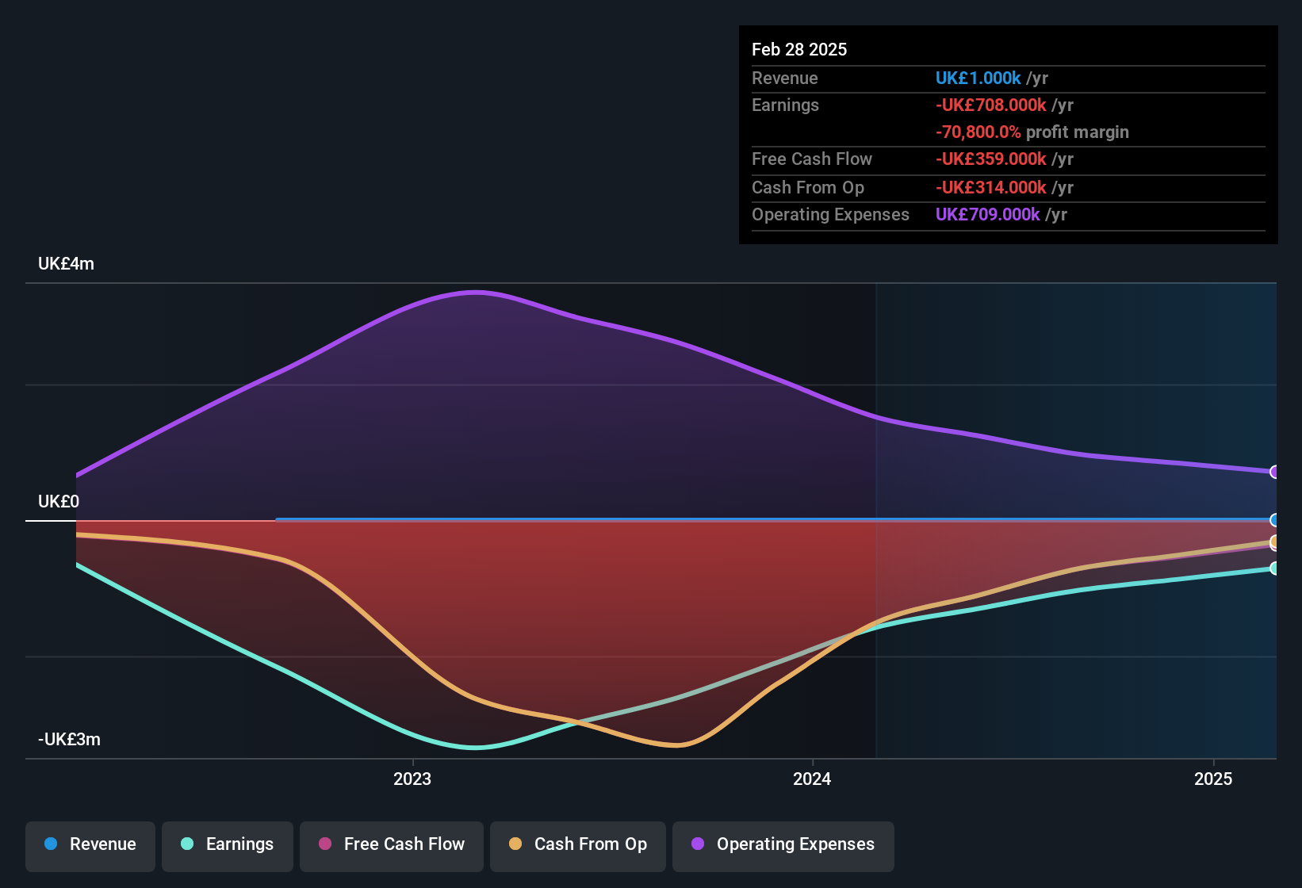Select the orange Cash From Op endpoint marker
Screen dimensions: 1302x888
coord(1274,542)
